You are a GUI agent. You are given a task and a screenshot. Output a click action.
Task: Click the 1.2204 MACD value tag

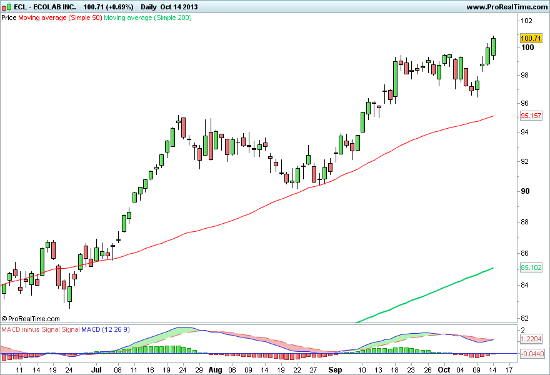(x=531, y=339)
